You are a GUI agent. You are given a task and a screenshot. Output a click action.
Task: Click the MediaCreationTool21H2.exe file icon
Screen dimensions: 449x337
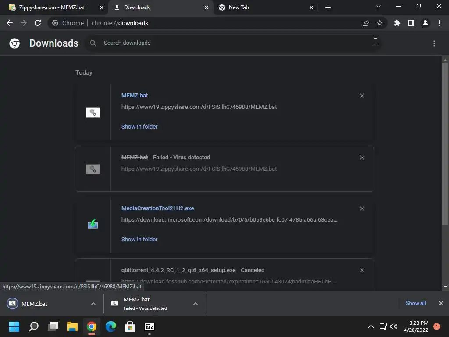click(93, 224)
